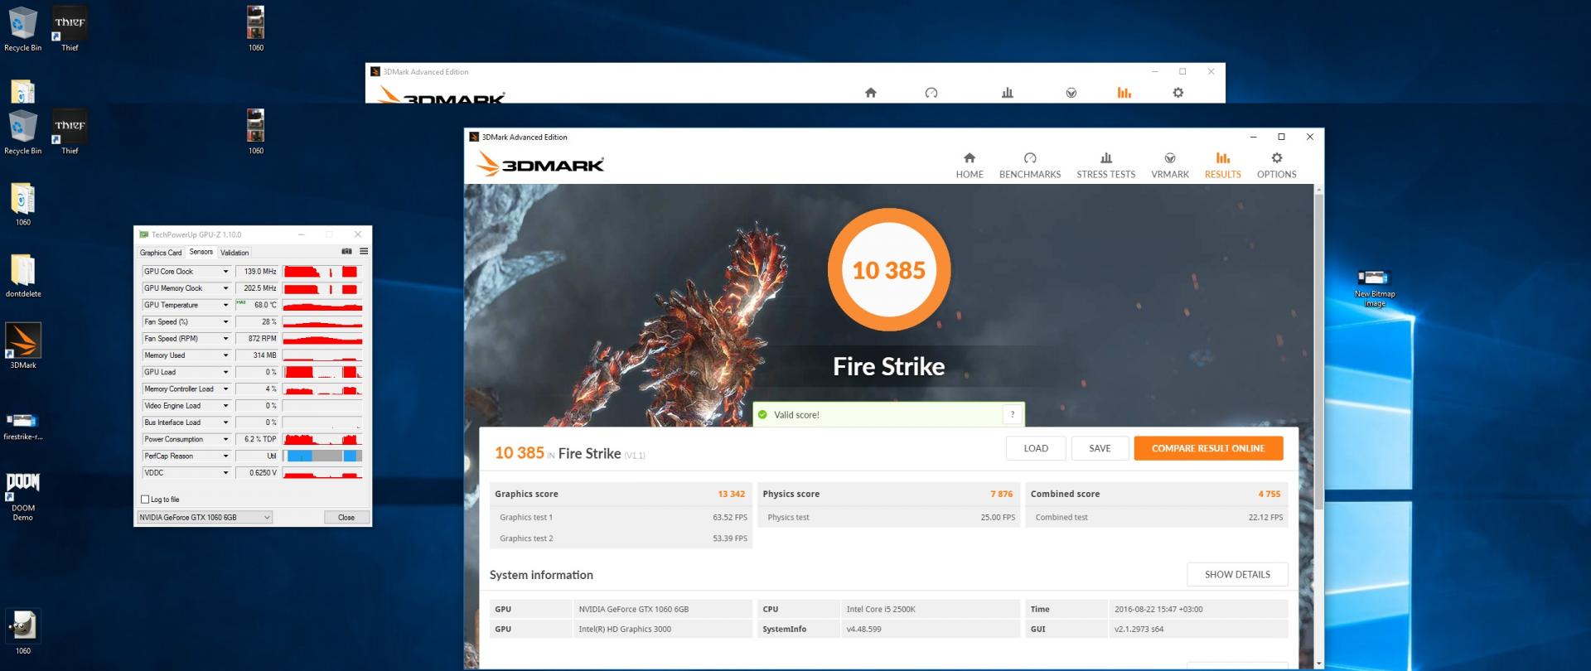The width and height of the screenshot is (1591, 671).
Task: Click the Physics score value 7 876
Action: click(1001, 494)
